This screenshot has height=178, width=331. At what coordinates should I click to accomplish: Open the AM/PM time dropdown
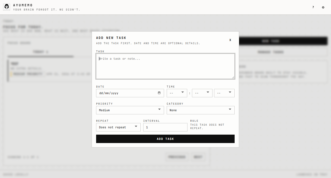pyautogui.click(x=224, y=93)
